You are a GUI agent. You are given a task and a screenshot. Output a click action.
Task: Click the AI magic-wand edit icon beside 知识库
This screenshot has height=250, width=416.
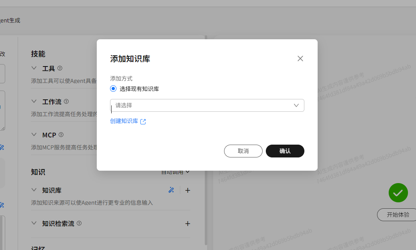click(171, 190)
